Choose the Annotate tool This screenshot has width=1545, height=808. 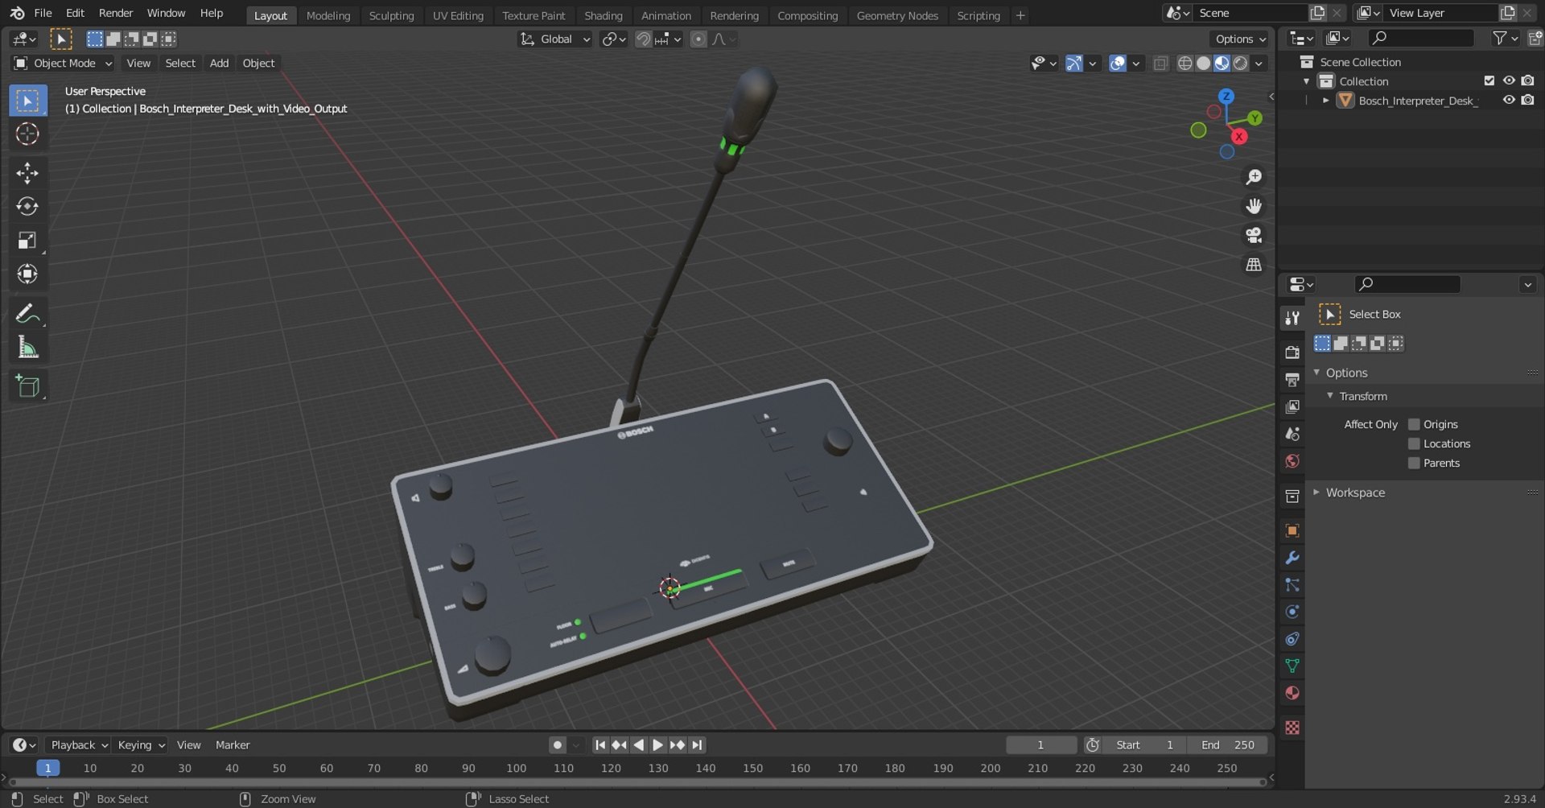[x=27, y=313]
